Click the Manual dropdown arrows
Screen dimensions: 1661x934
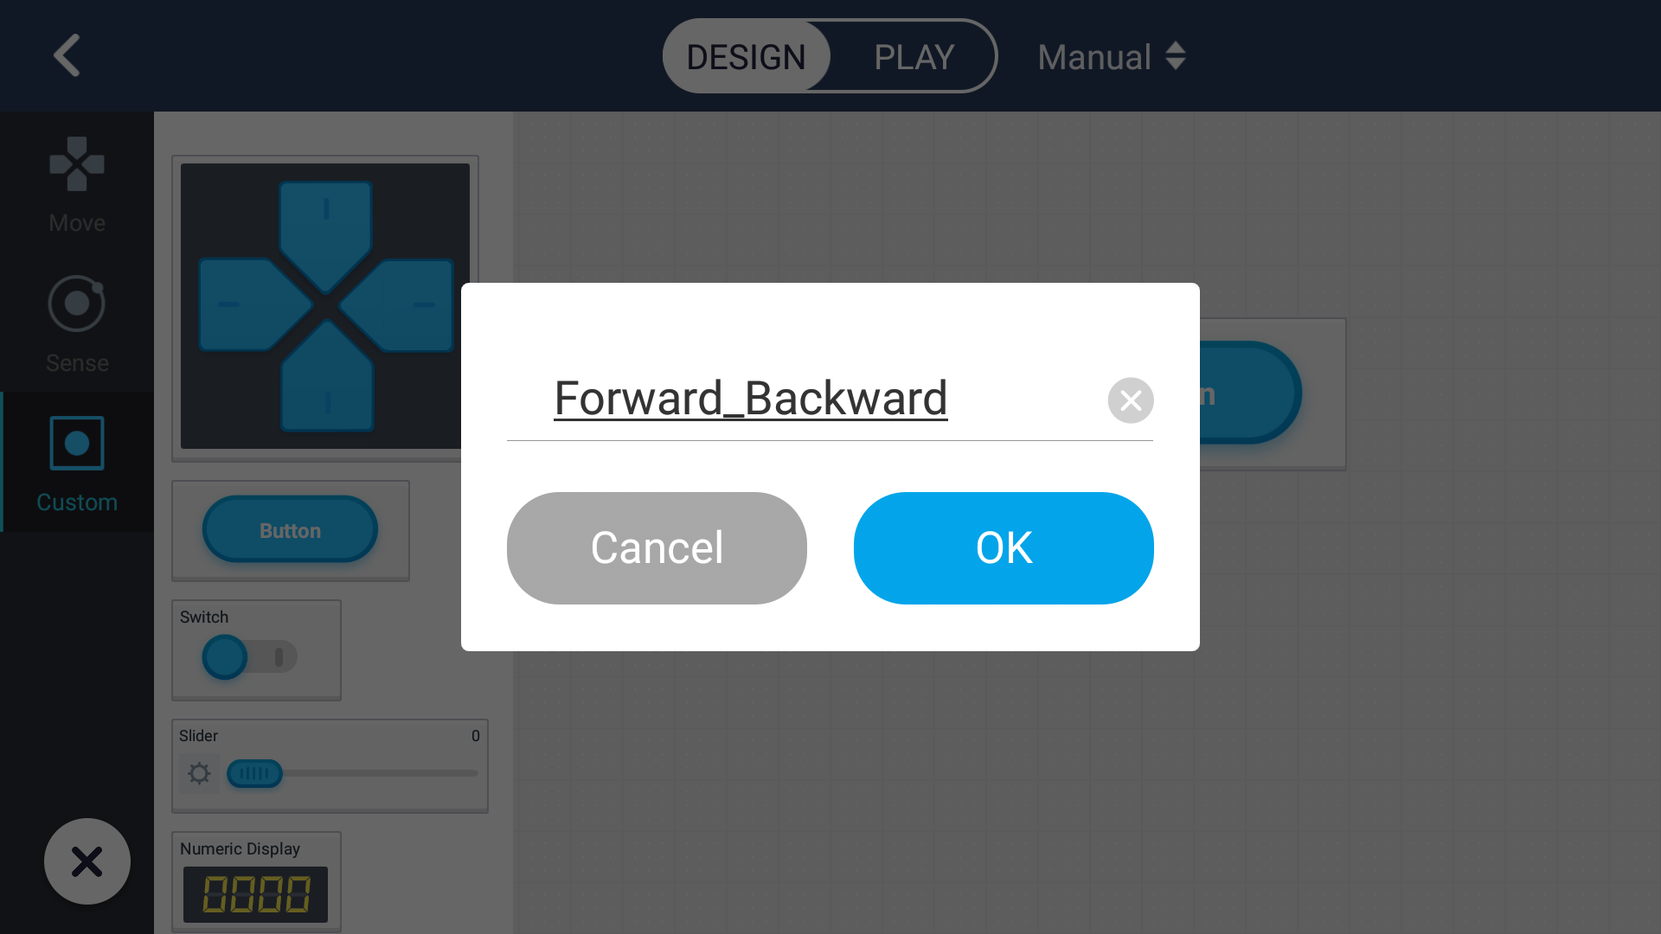(1175, 56)
